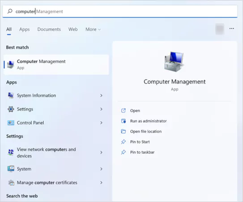Click the search magnifier icon
The image size is (243, 202).
coord(10,11)
